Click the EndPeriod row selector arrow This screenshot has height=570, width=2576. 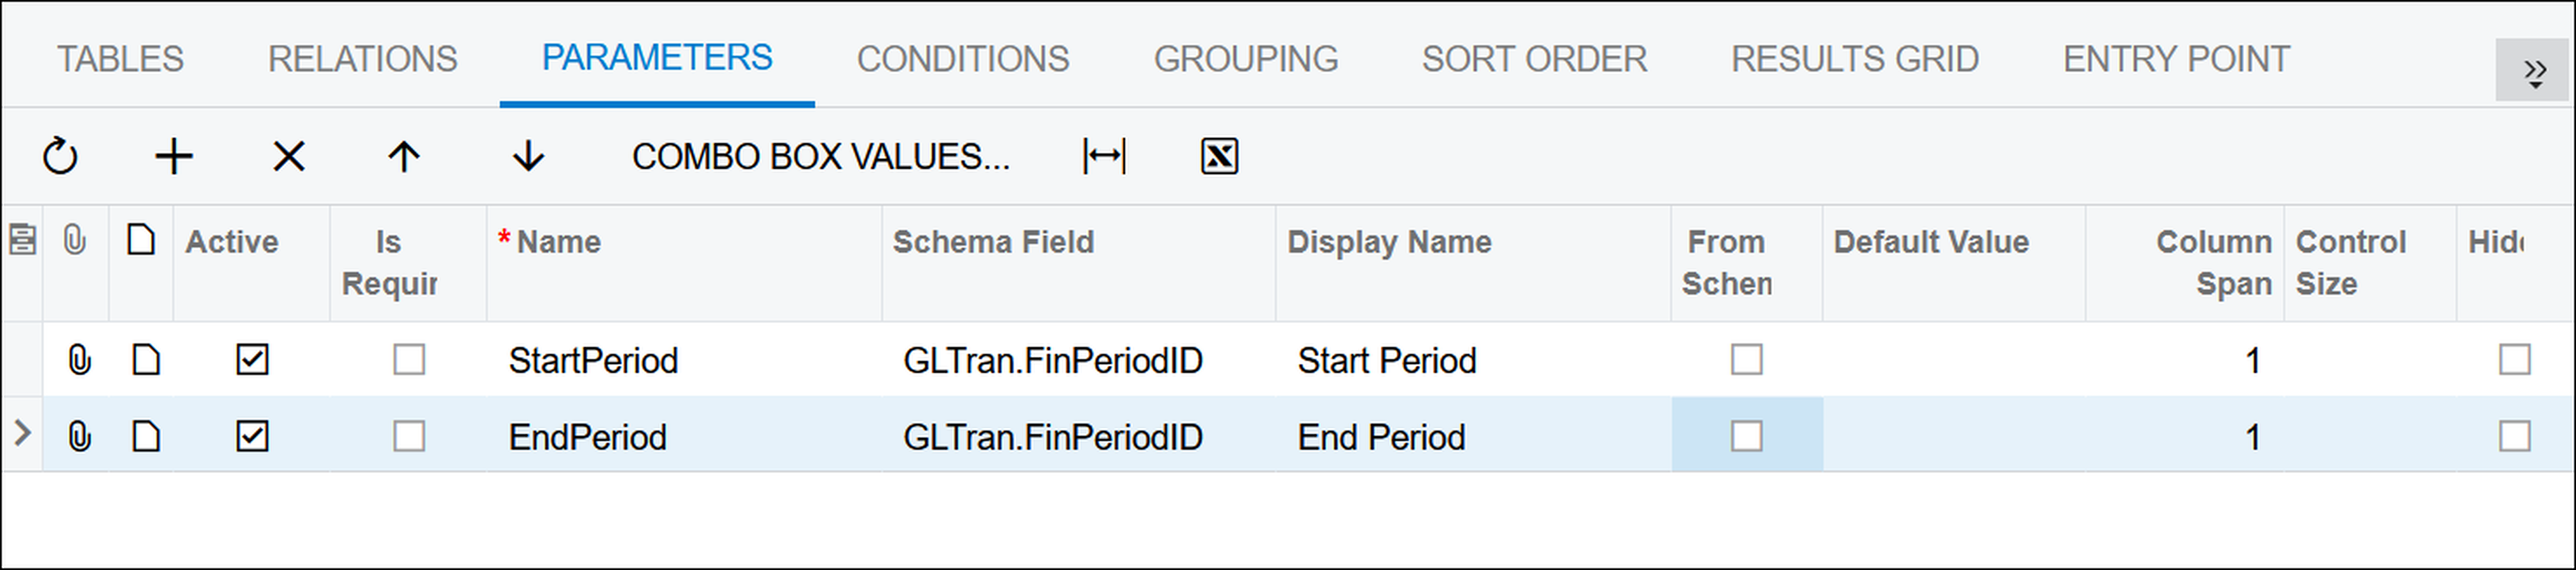(x=22, y=433)
